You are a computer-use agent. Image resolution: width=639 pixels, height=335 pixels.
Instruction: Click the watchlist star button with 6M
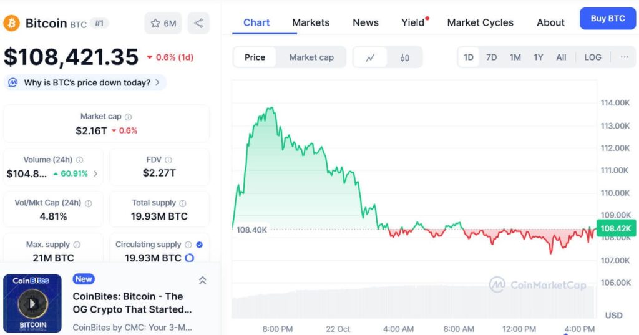pyautogui.click(x=163, y=23)
